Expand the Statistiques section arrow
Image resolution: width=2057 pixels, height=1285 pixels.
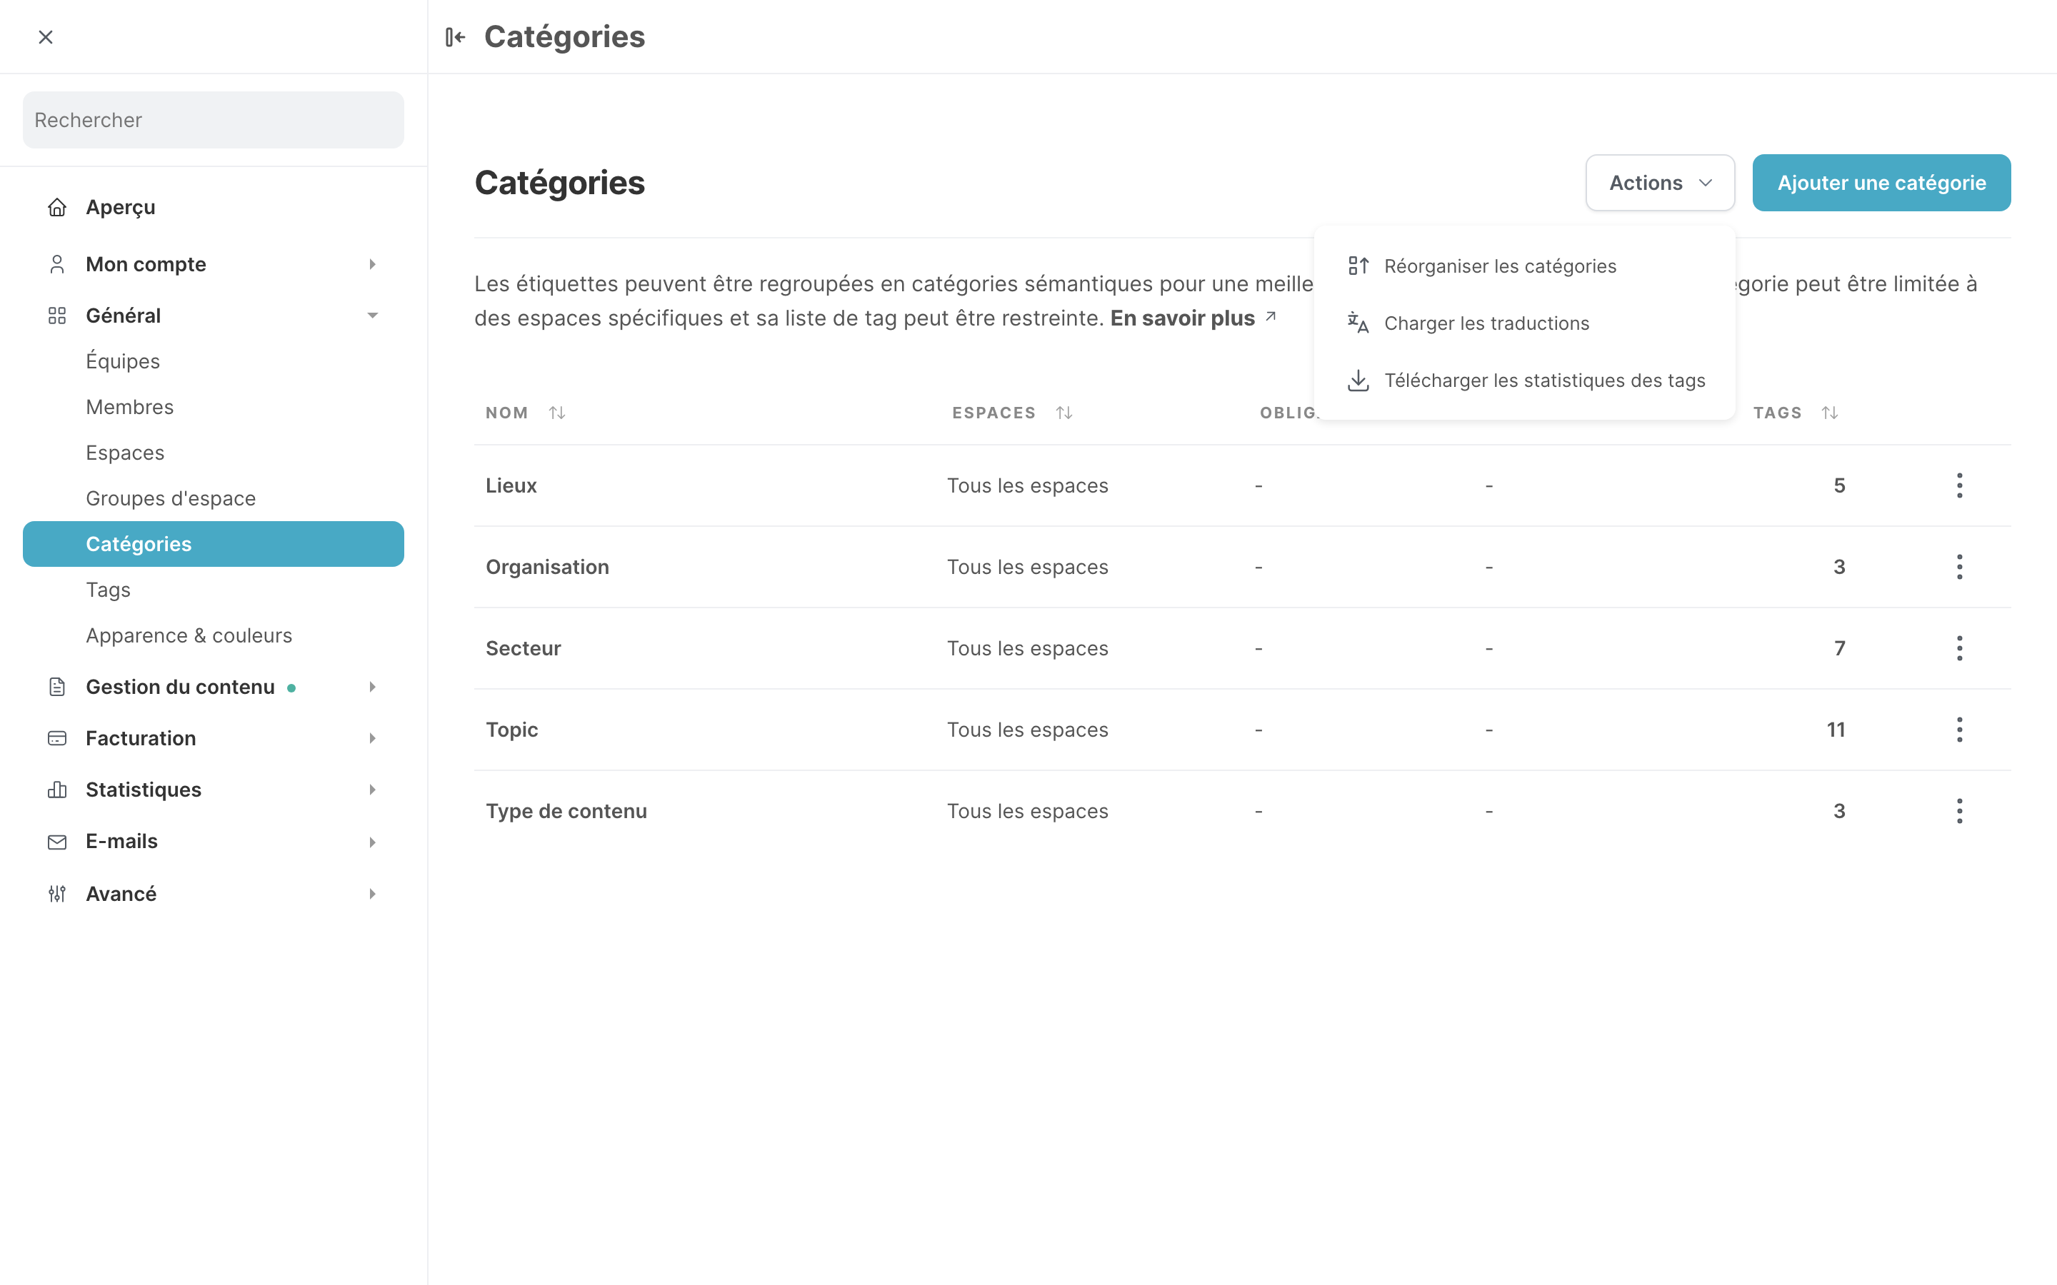(372, 790)
